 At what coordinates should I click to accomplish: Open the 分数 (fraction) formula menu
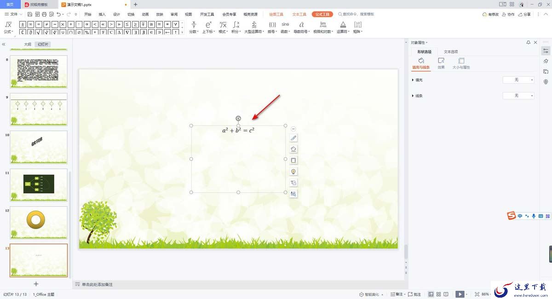pos(194,27)
